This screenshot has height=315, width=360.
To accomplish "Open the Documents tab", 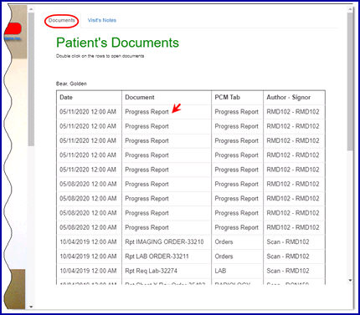I will tap(62, 20).
